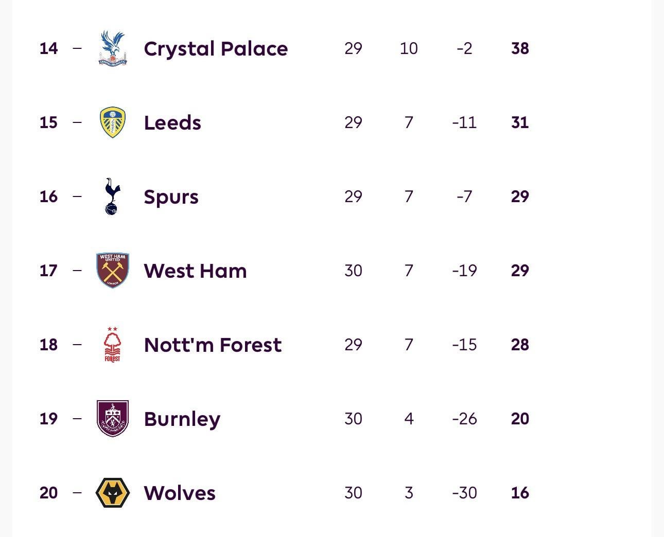Open Crystal Palace team name link
Screen dimensions: 664x537
(216, 49)
